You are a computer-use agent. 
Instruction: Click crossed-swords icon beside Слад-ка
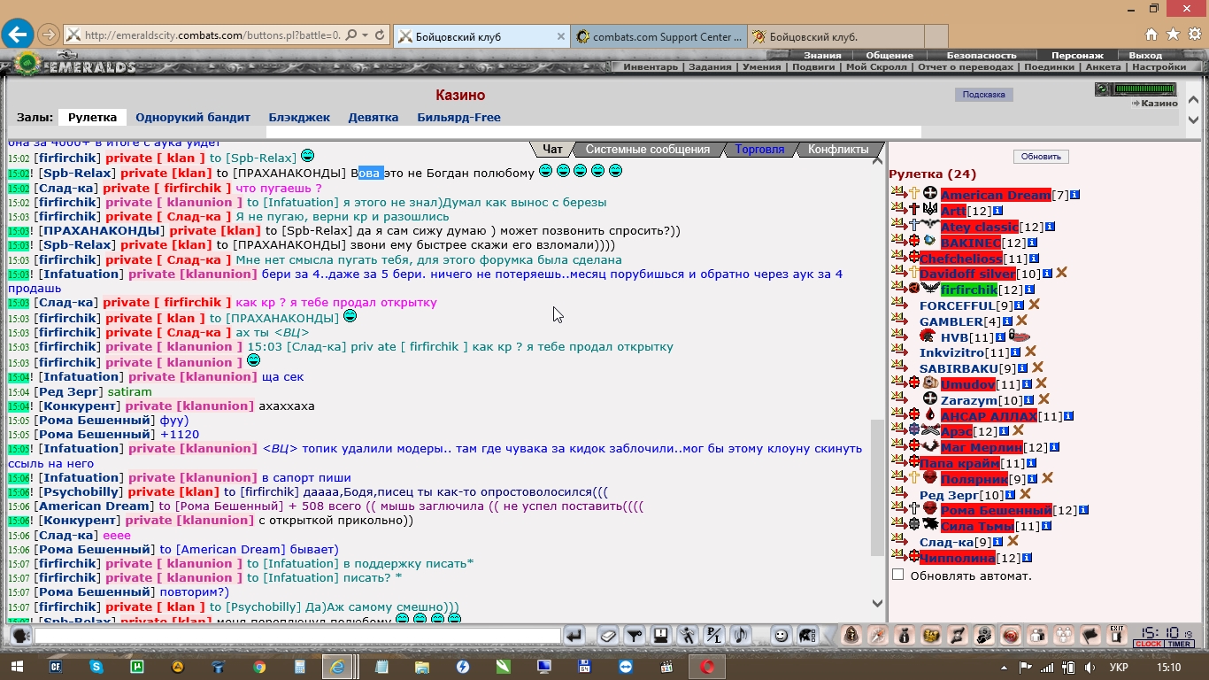click(1013, 541)
